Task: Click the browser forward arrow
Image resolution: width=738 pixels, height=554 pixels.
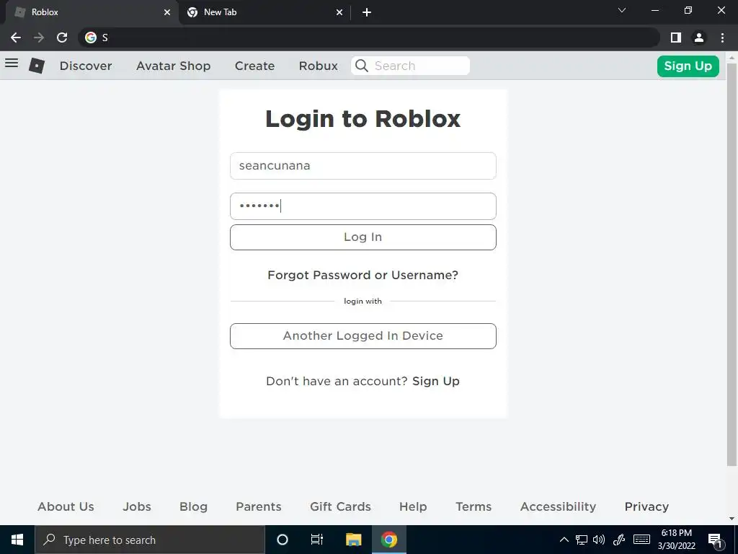Action: pos(39,38)
